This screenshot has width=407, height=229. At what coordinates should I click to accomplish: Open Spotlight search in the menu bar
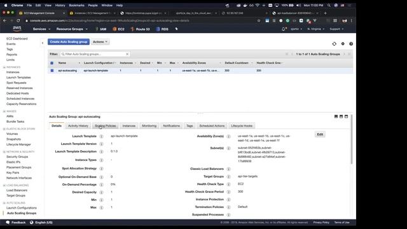click(x=329, y=5)
